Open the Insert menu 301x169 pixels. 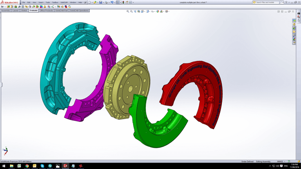click(x=41, y=2)
